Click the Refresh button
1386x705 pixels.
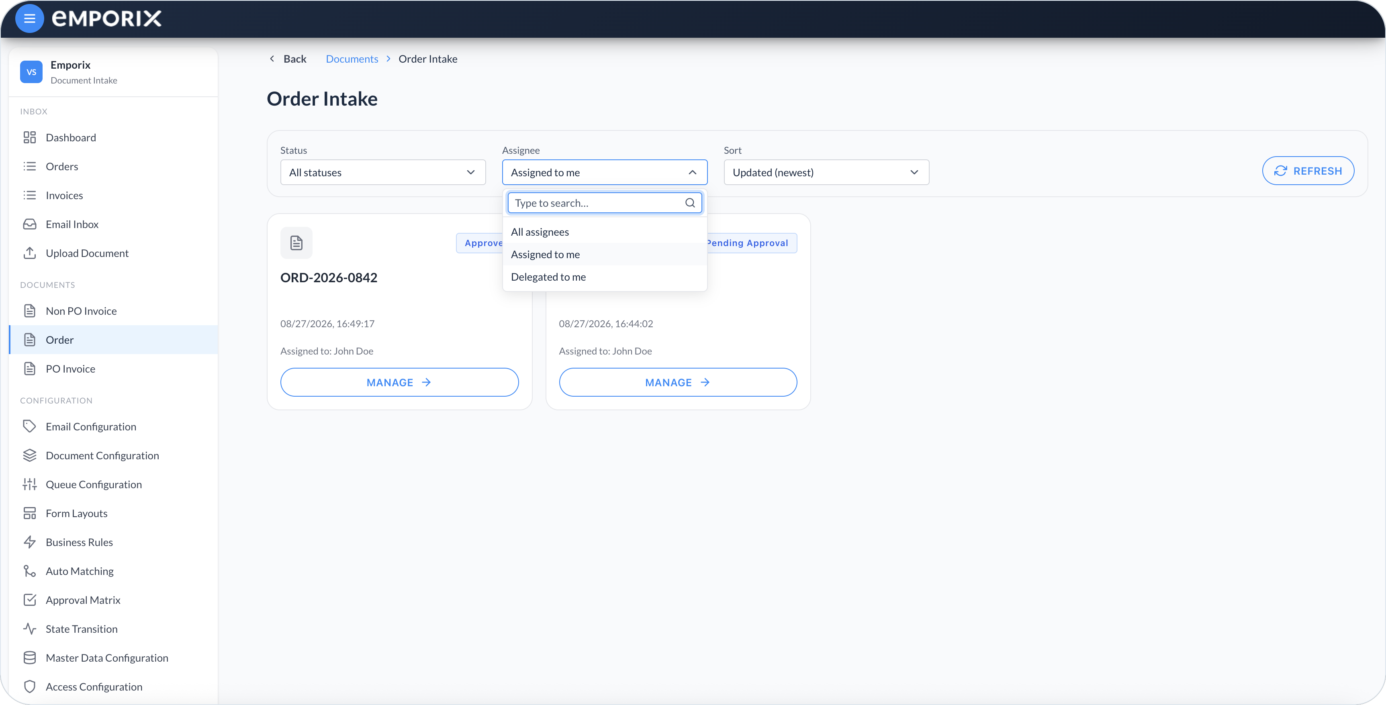coord(1308,171)
